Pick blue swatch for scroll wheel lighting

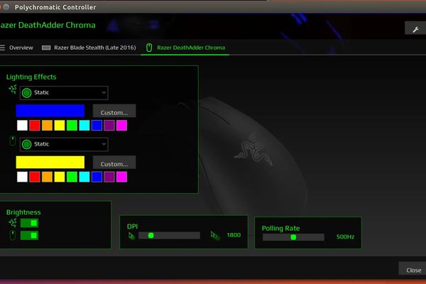coord(97,177)
